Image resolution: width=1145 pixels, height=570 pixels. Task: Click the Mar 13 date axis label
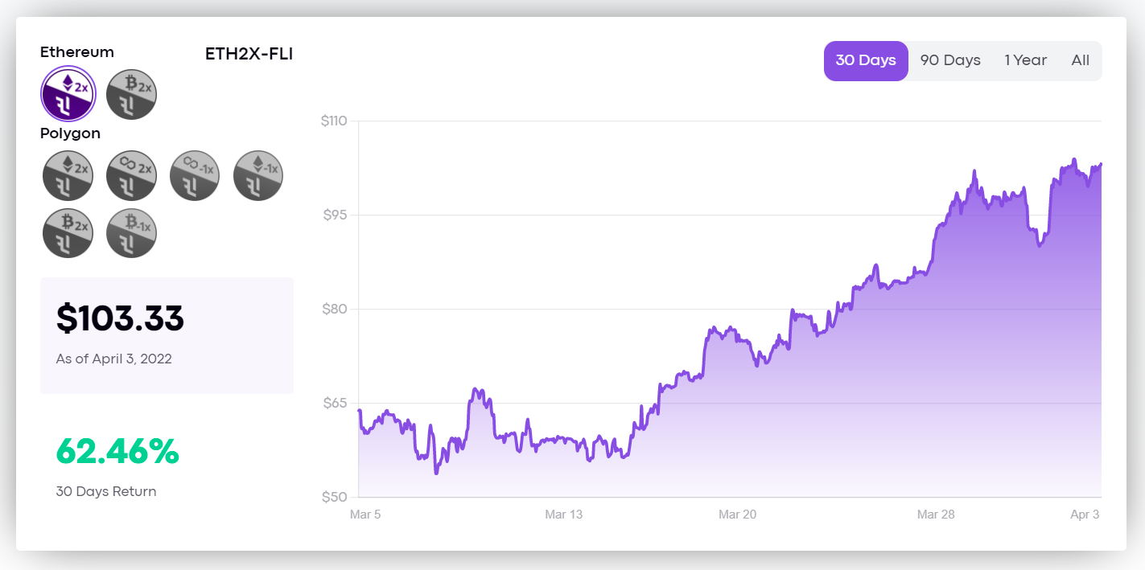pos(563,515)
